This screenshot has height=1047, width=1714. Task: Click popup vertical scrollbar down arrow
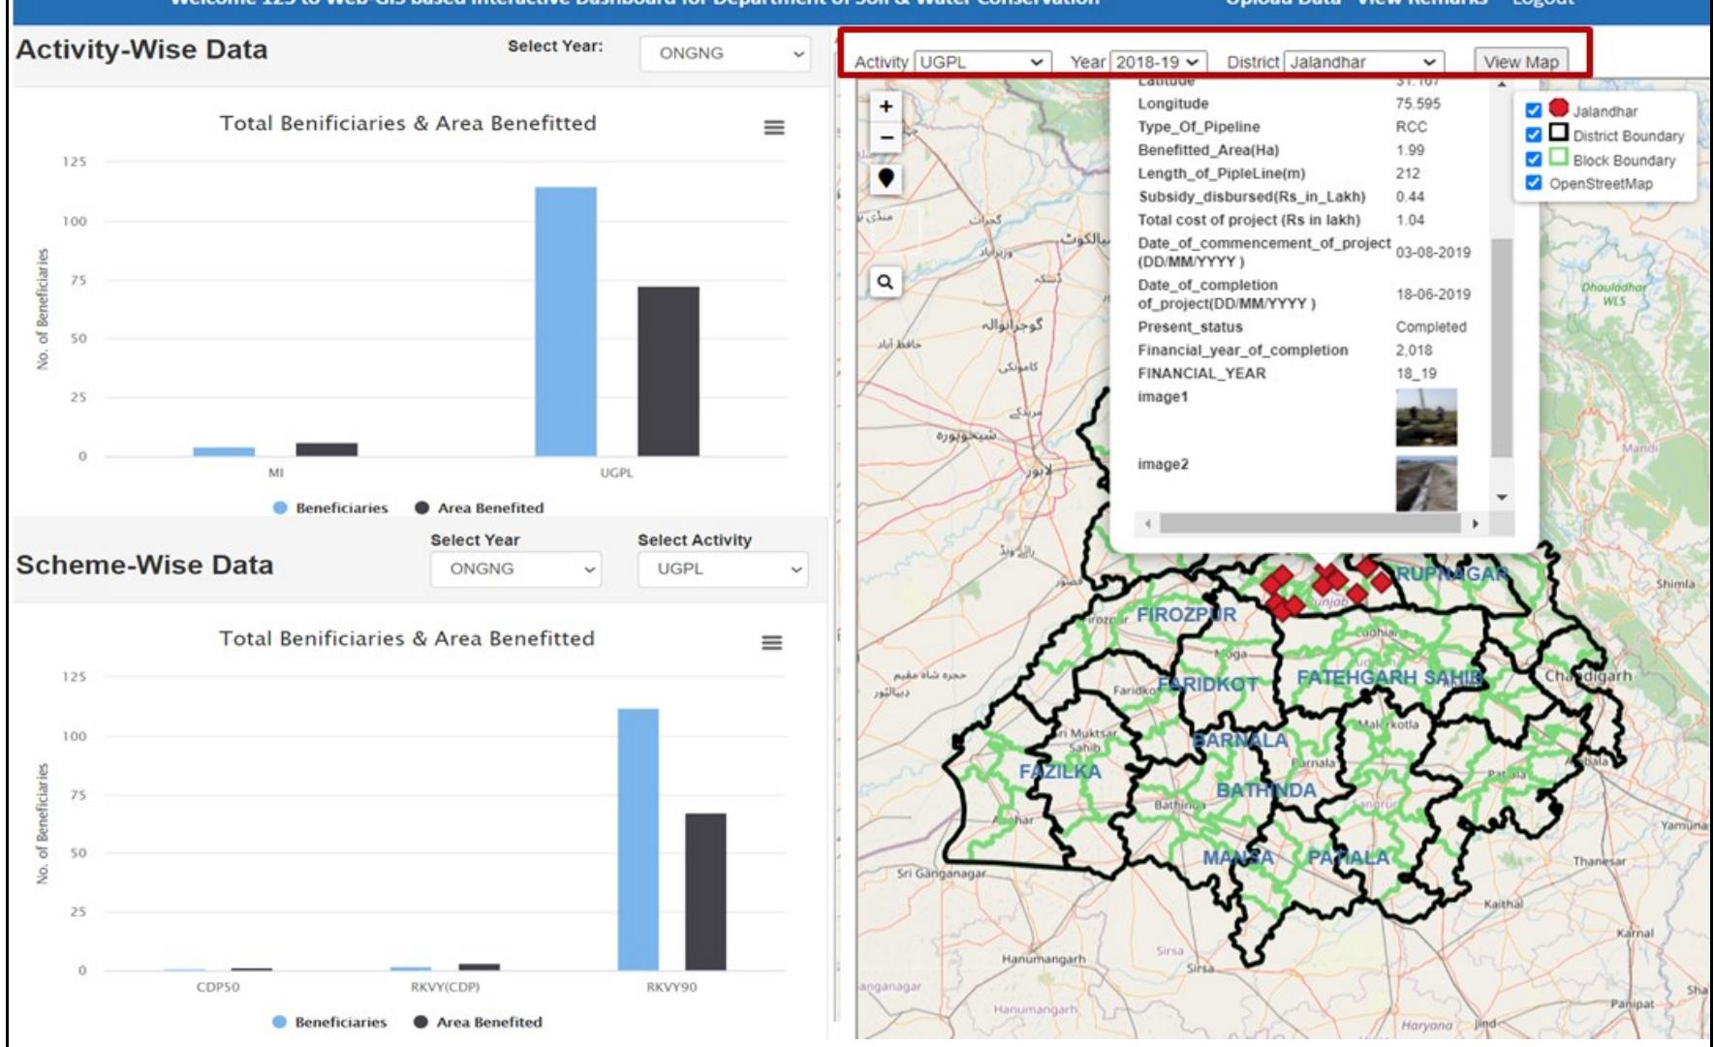(1502, 497)
